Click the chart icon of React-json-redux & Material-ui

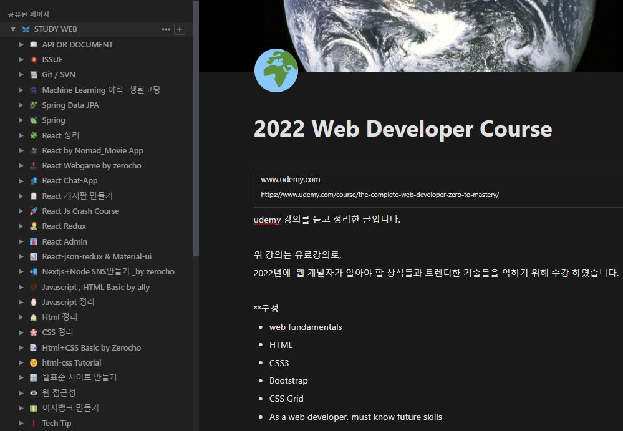pos(34,256)
